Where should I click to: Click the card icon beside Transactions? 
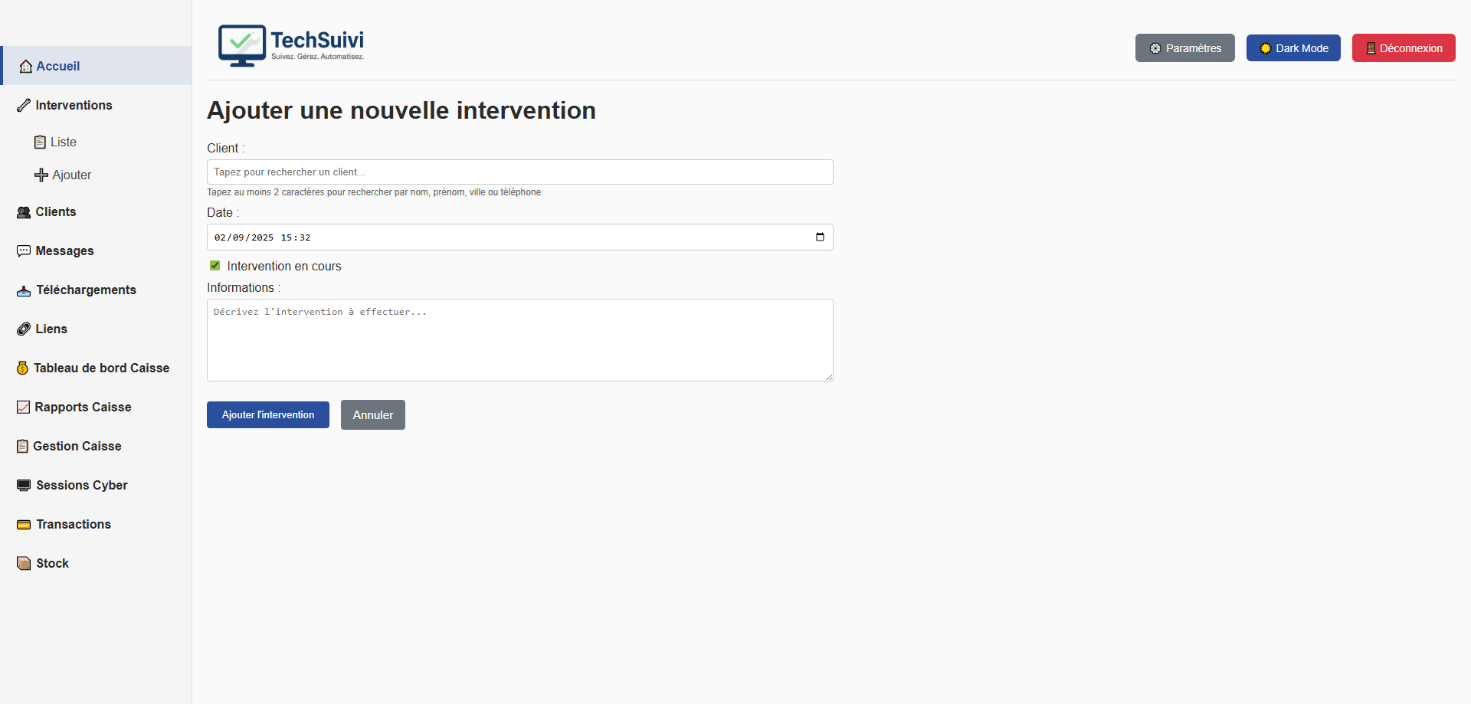[23, 525]
